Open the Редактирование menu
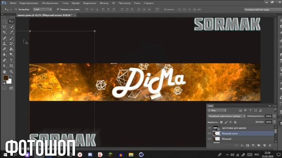 [x=29, y=3]
